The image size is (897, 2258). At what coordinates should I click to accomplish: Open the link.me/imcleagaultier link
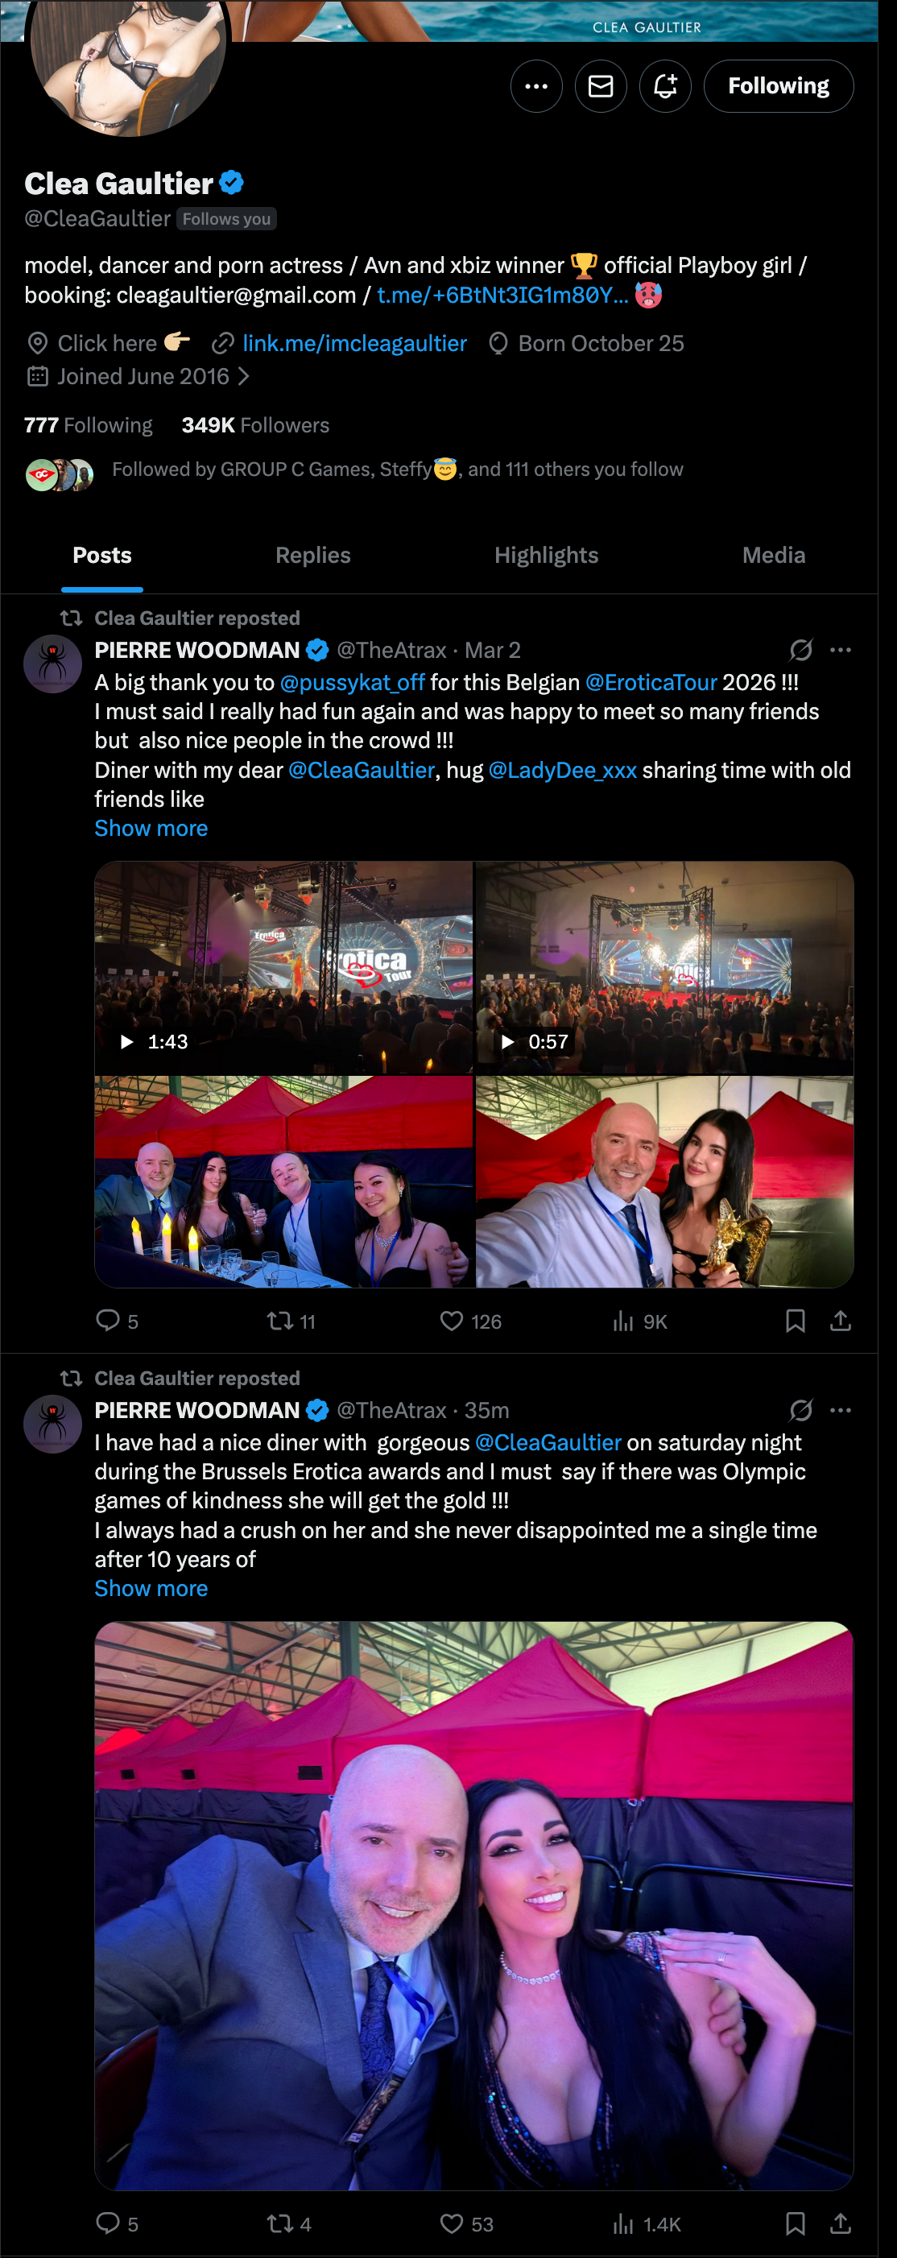click(354, 343)
